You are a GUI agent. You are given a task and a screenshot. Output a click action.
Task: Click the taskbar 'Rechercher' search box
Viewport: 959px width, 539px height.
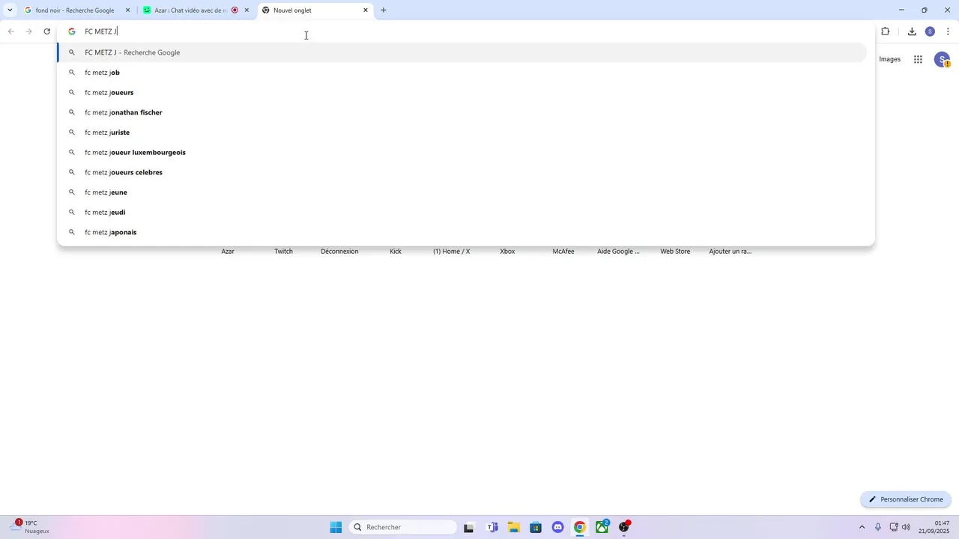pos(403,527)
